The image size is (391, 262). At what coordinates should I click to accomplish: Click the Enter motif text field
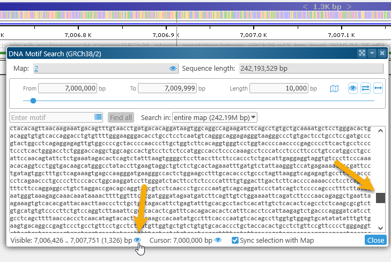52,117
